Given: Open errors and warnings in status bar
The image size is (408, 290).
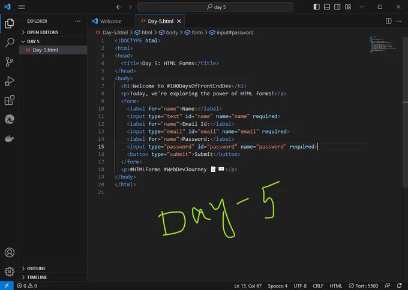Looking at the screenshot, I should coord(27,286).
